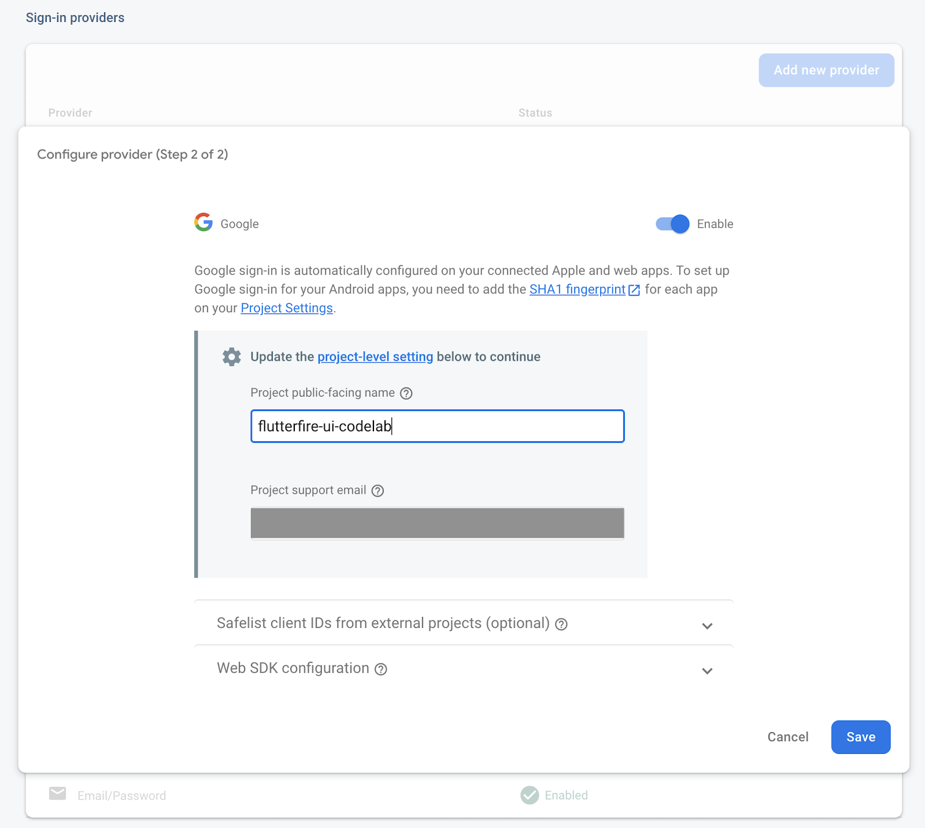Click the Email/Password envelope icon
The width and height of the screenshot is (925, 828).
click(58, 794)
